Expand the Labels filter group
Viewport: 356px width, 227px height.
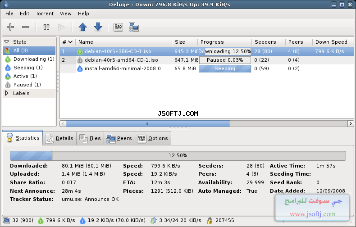[7, 93]
